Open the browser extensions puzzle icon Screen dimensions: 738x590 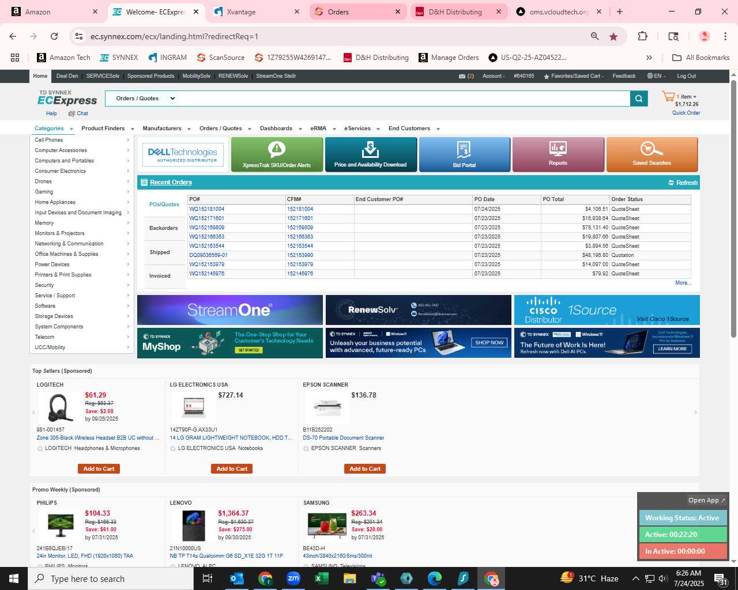(642, 36)
